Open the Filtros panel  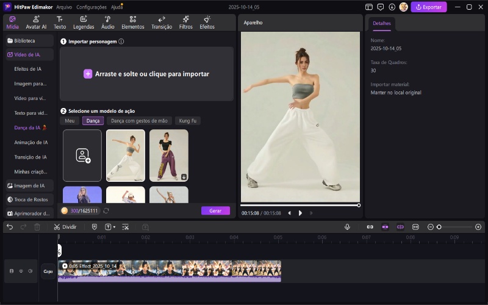(185, 23)
